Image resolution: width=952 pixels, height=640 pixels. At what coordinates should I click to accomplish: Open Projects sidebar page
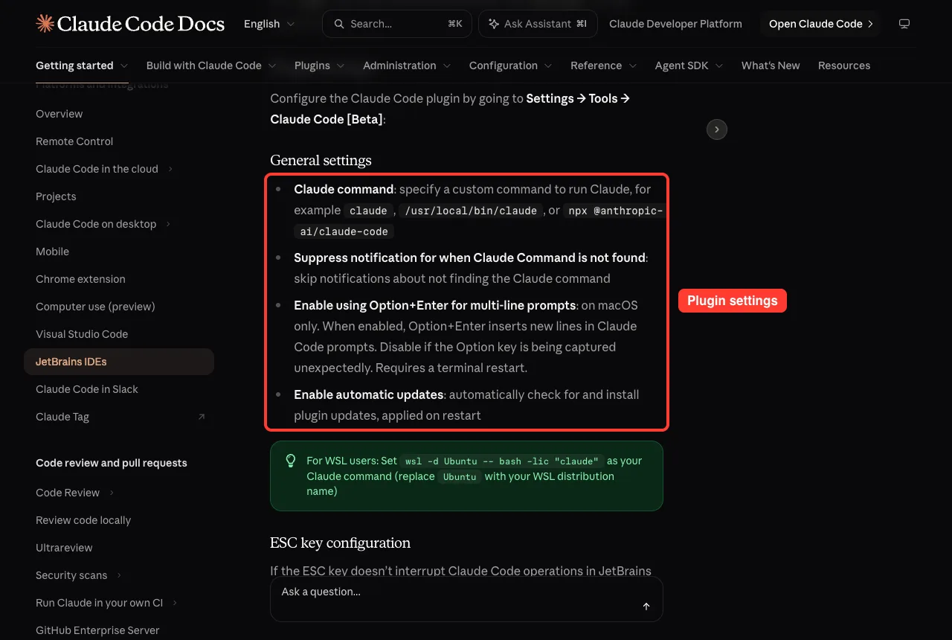(119, 196)
